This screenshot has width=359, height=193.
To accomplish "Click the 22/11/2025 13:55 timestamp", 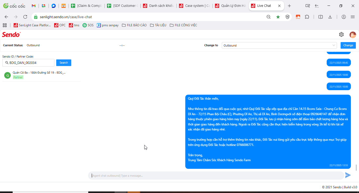I will (339, 165).
